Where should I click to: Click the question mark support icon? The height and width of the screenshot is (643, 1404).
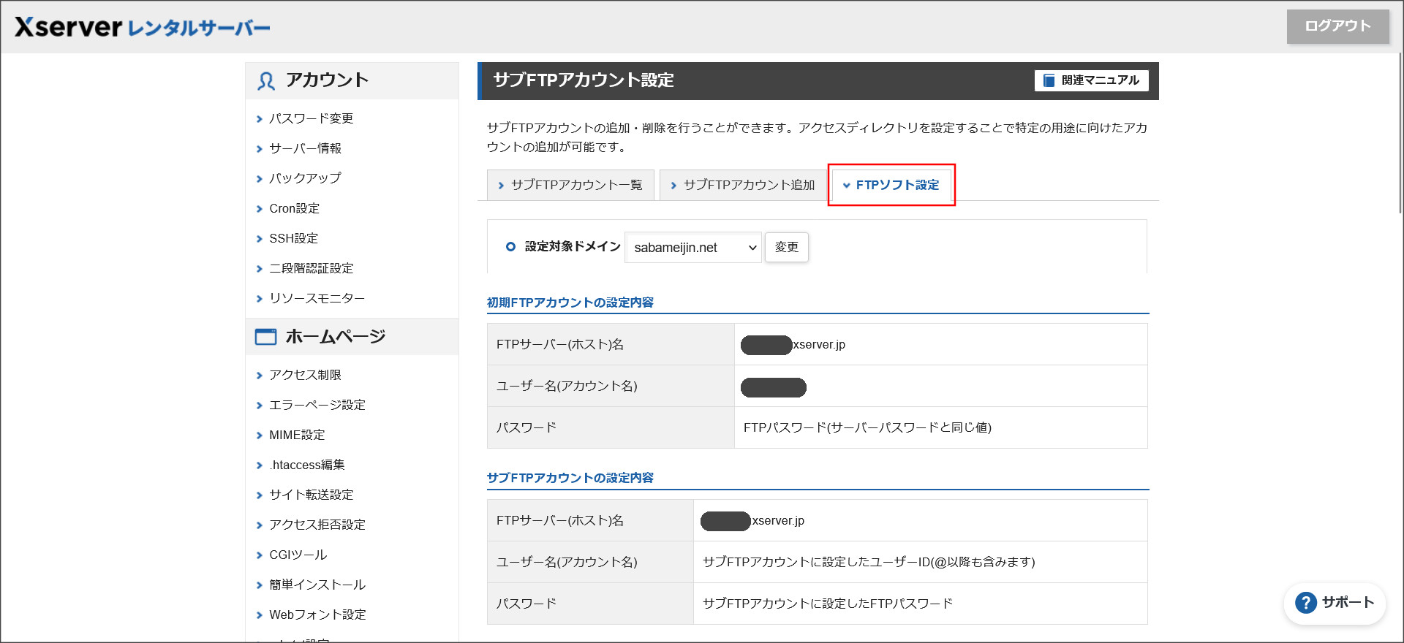click(1305, 603)
